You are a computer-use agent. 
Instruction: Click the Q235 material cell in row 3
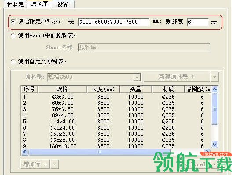(x=168, y=109)
